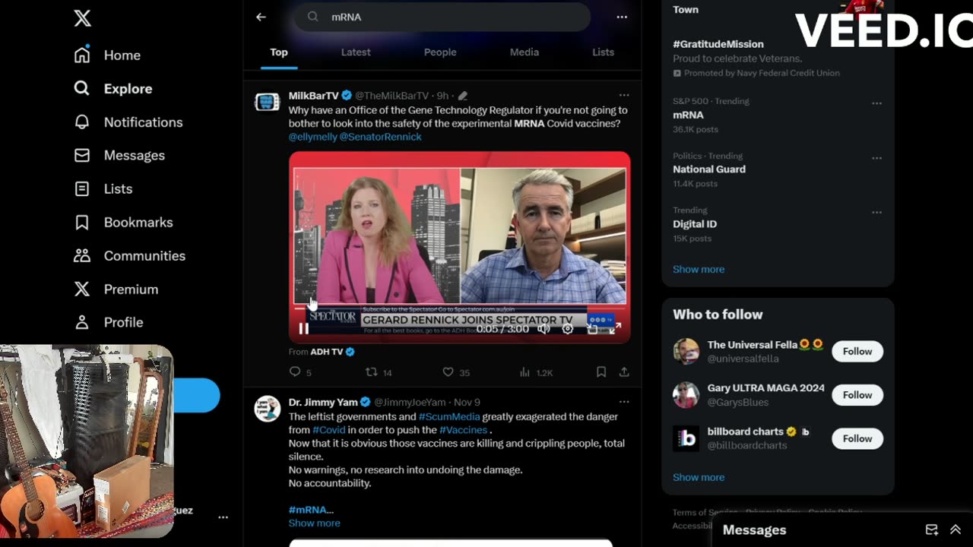The image size is (973, 547).
Task: Open the X logo home link
Action: click(82, 18)
